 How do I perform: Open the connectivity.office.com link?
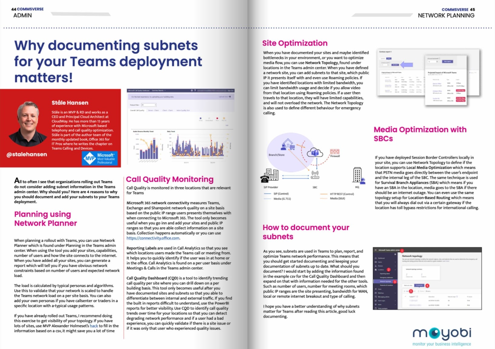(153, 238)
